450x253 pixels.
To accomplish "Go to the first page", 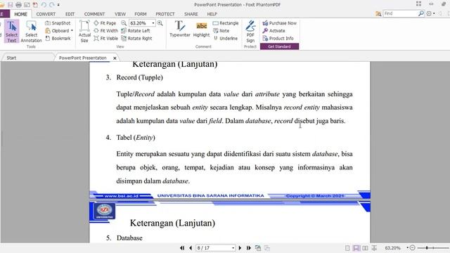I will [x=182, y=248].
